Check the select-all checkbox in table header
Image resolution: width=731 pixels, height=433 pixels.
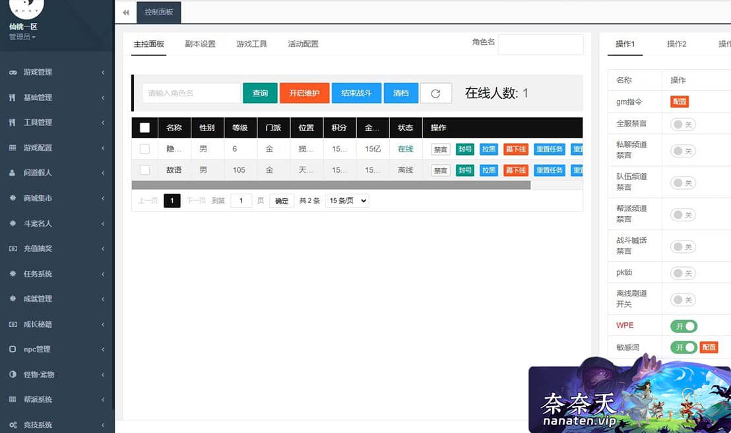click(x=144, y=128)
